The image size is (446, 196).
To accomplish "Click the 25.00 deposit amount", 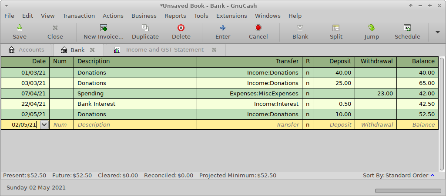I will (334, 83).
